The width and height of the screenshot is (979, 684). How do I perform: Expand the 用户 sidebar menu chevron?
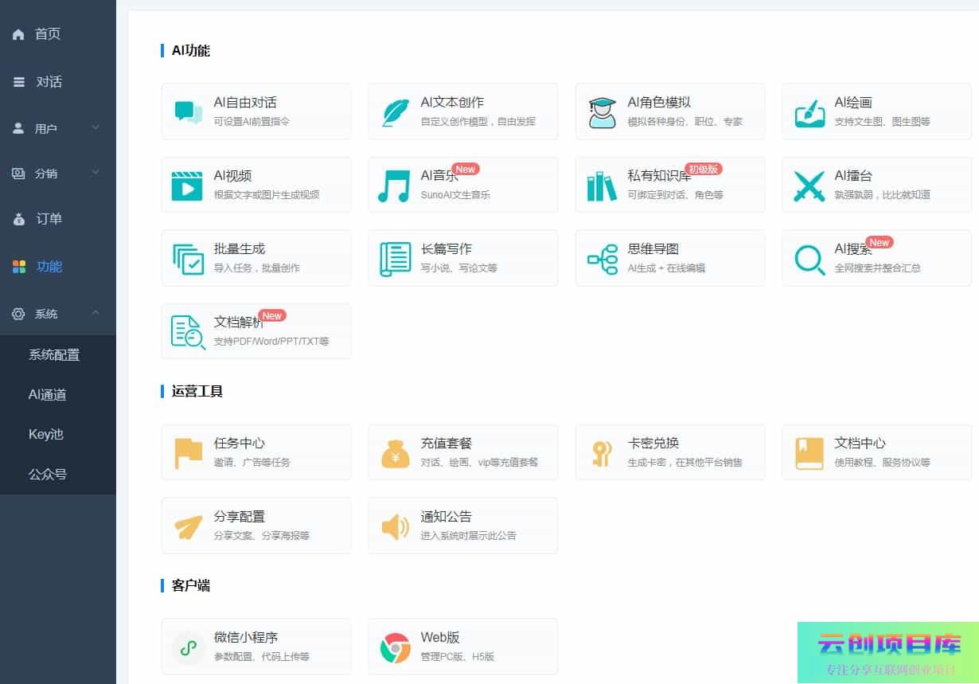96,127
